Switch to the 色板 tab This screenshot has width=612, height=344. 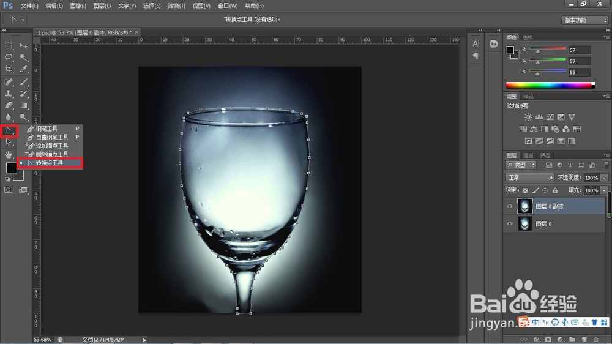click(528, 37)
